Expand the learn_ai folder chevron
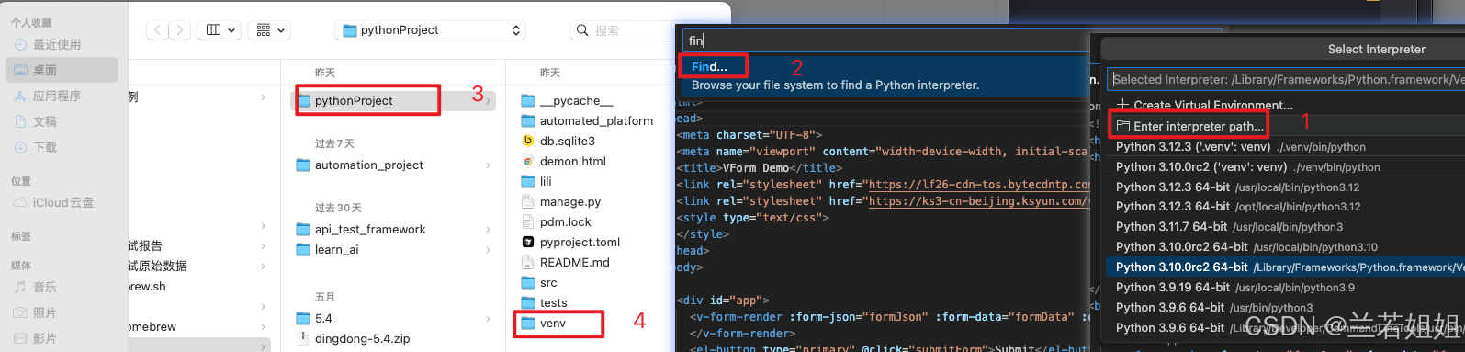 (x=488, y=249)
